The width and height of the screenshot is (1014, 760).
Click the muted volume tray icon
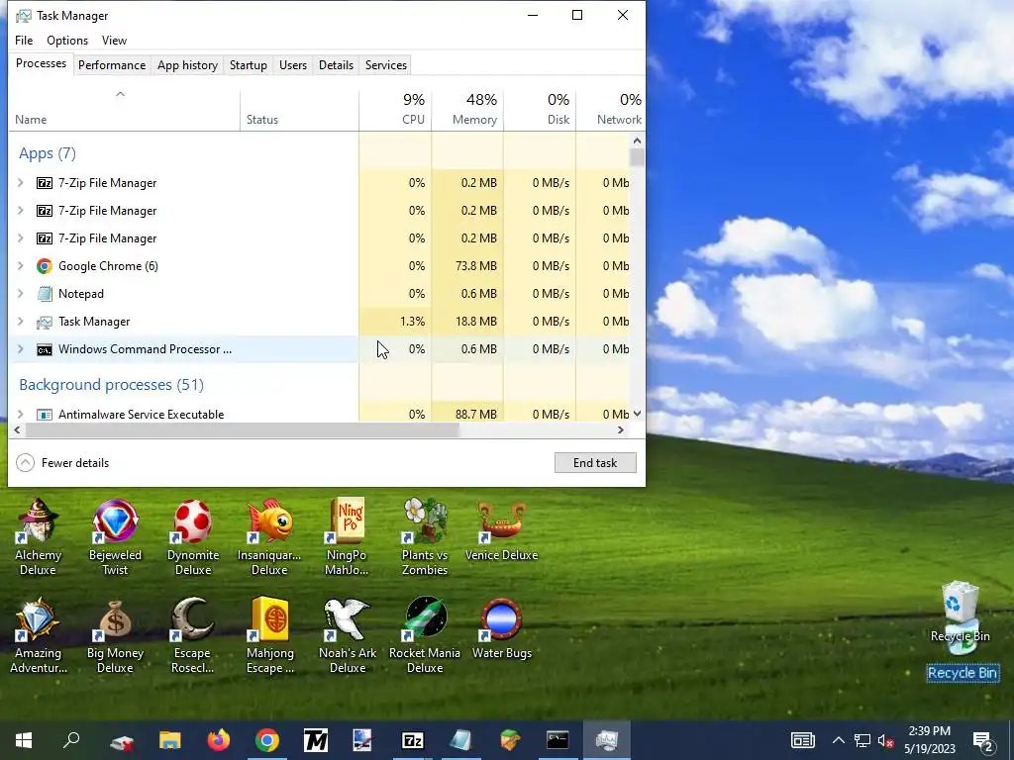pos(886,740)
